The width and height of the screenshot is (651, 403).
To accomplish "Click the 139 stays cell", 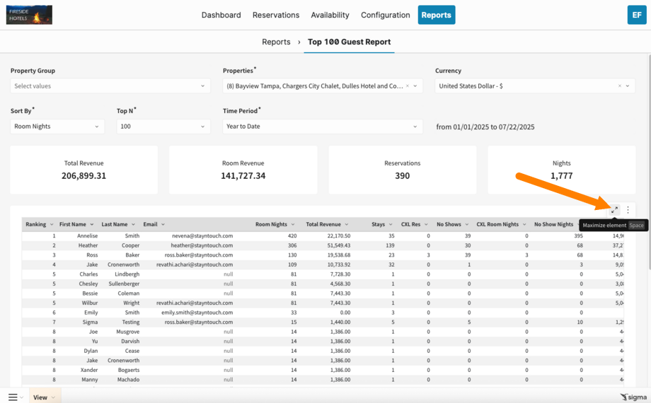I will [390, 245].
